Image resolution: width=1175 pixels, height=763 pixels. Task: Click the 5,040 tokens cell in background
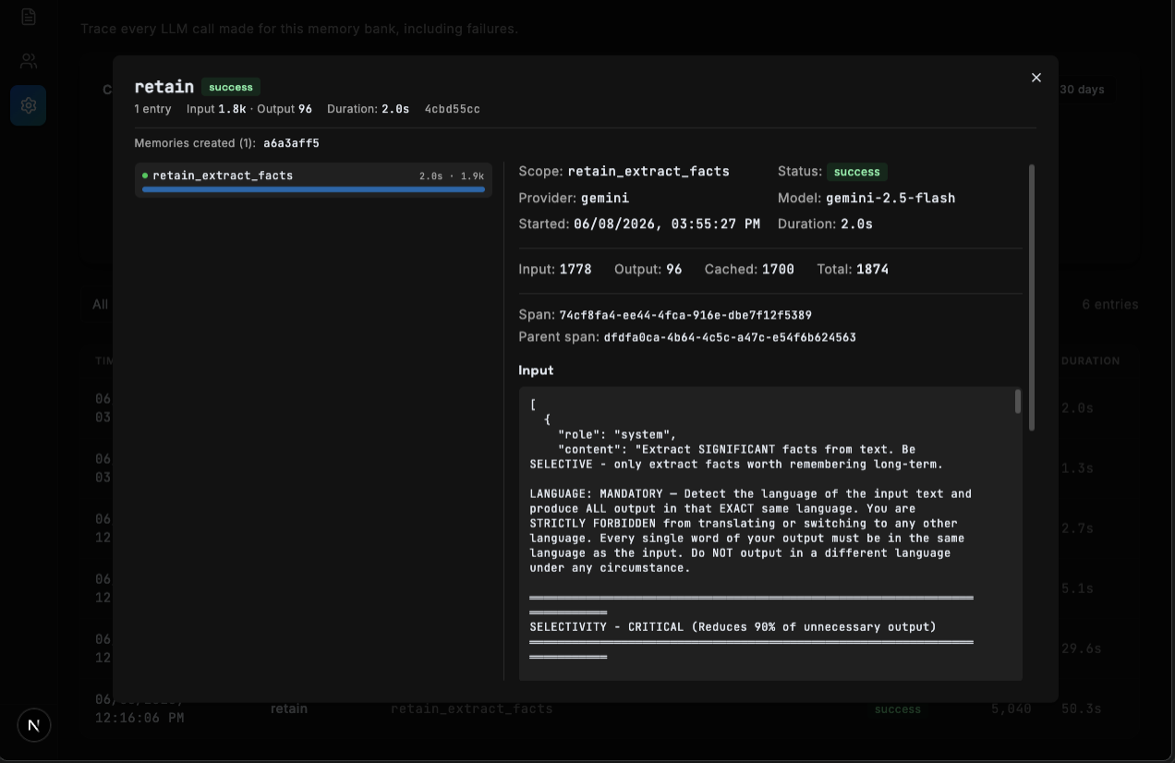(x=1010, y=708)
